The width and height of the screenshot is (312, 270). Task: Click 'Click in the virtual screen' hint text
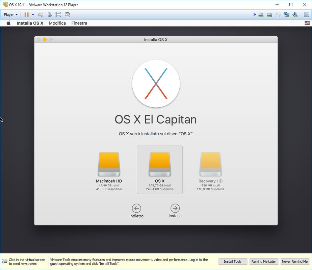tap(27, 260)
